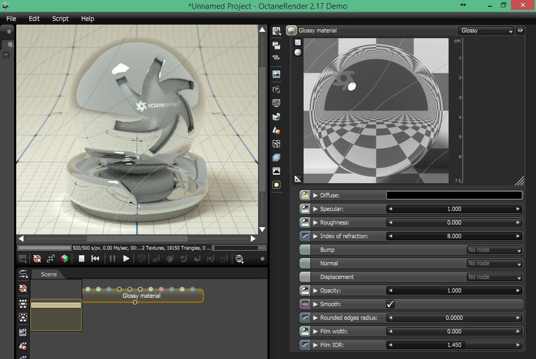
Task: Open the Help menu
Action: pos(87,18)
